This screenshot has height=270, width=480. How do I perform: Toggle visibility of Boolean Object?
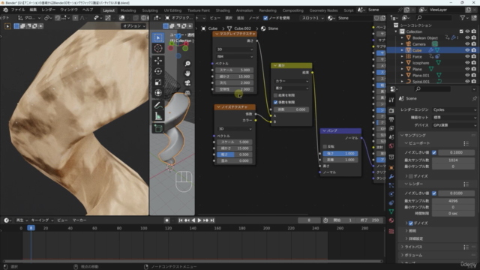point(467,38)
